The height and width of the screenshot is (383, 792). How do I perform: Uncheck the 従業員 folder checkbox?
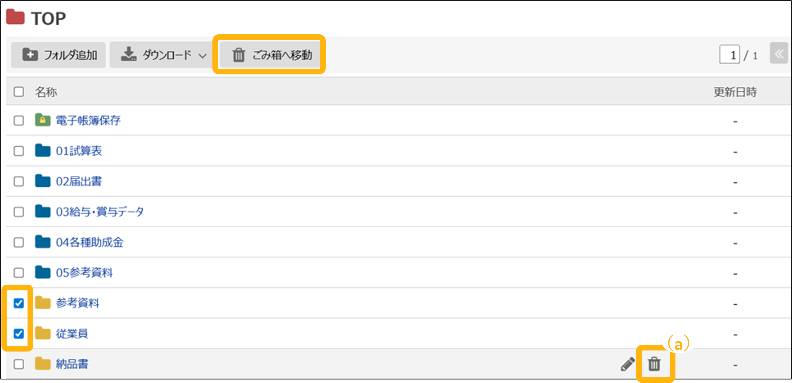pyautogui.click(x=19, y=334)
